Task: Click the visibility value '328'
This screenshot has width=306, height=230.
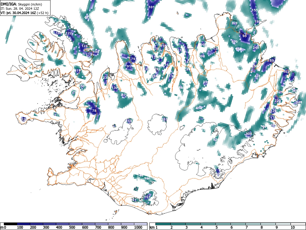Action: pos(234,23)
